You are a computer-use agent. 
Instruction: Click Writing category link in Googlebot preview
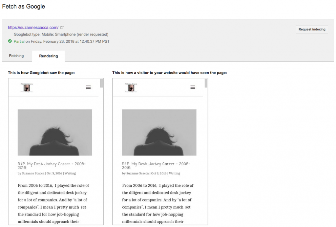pos(70,173)
